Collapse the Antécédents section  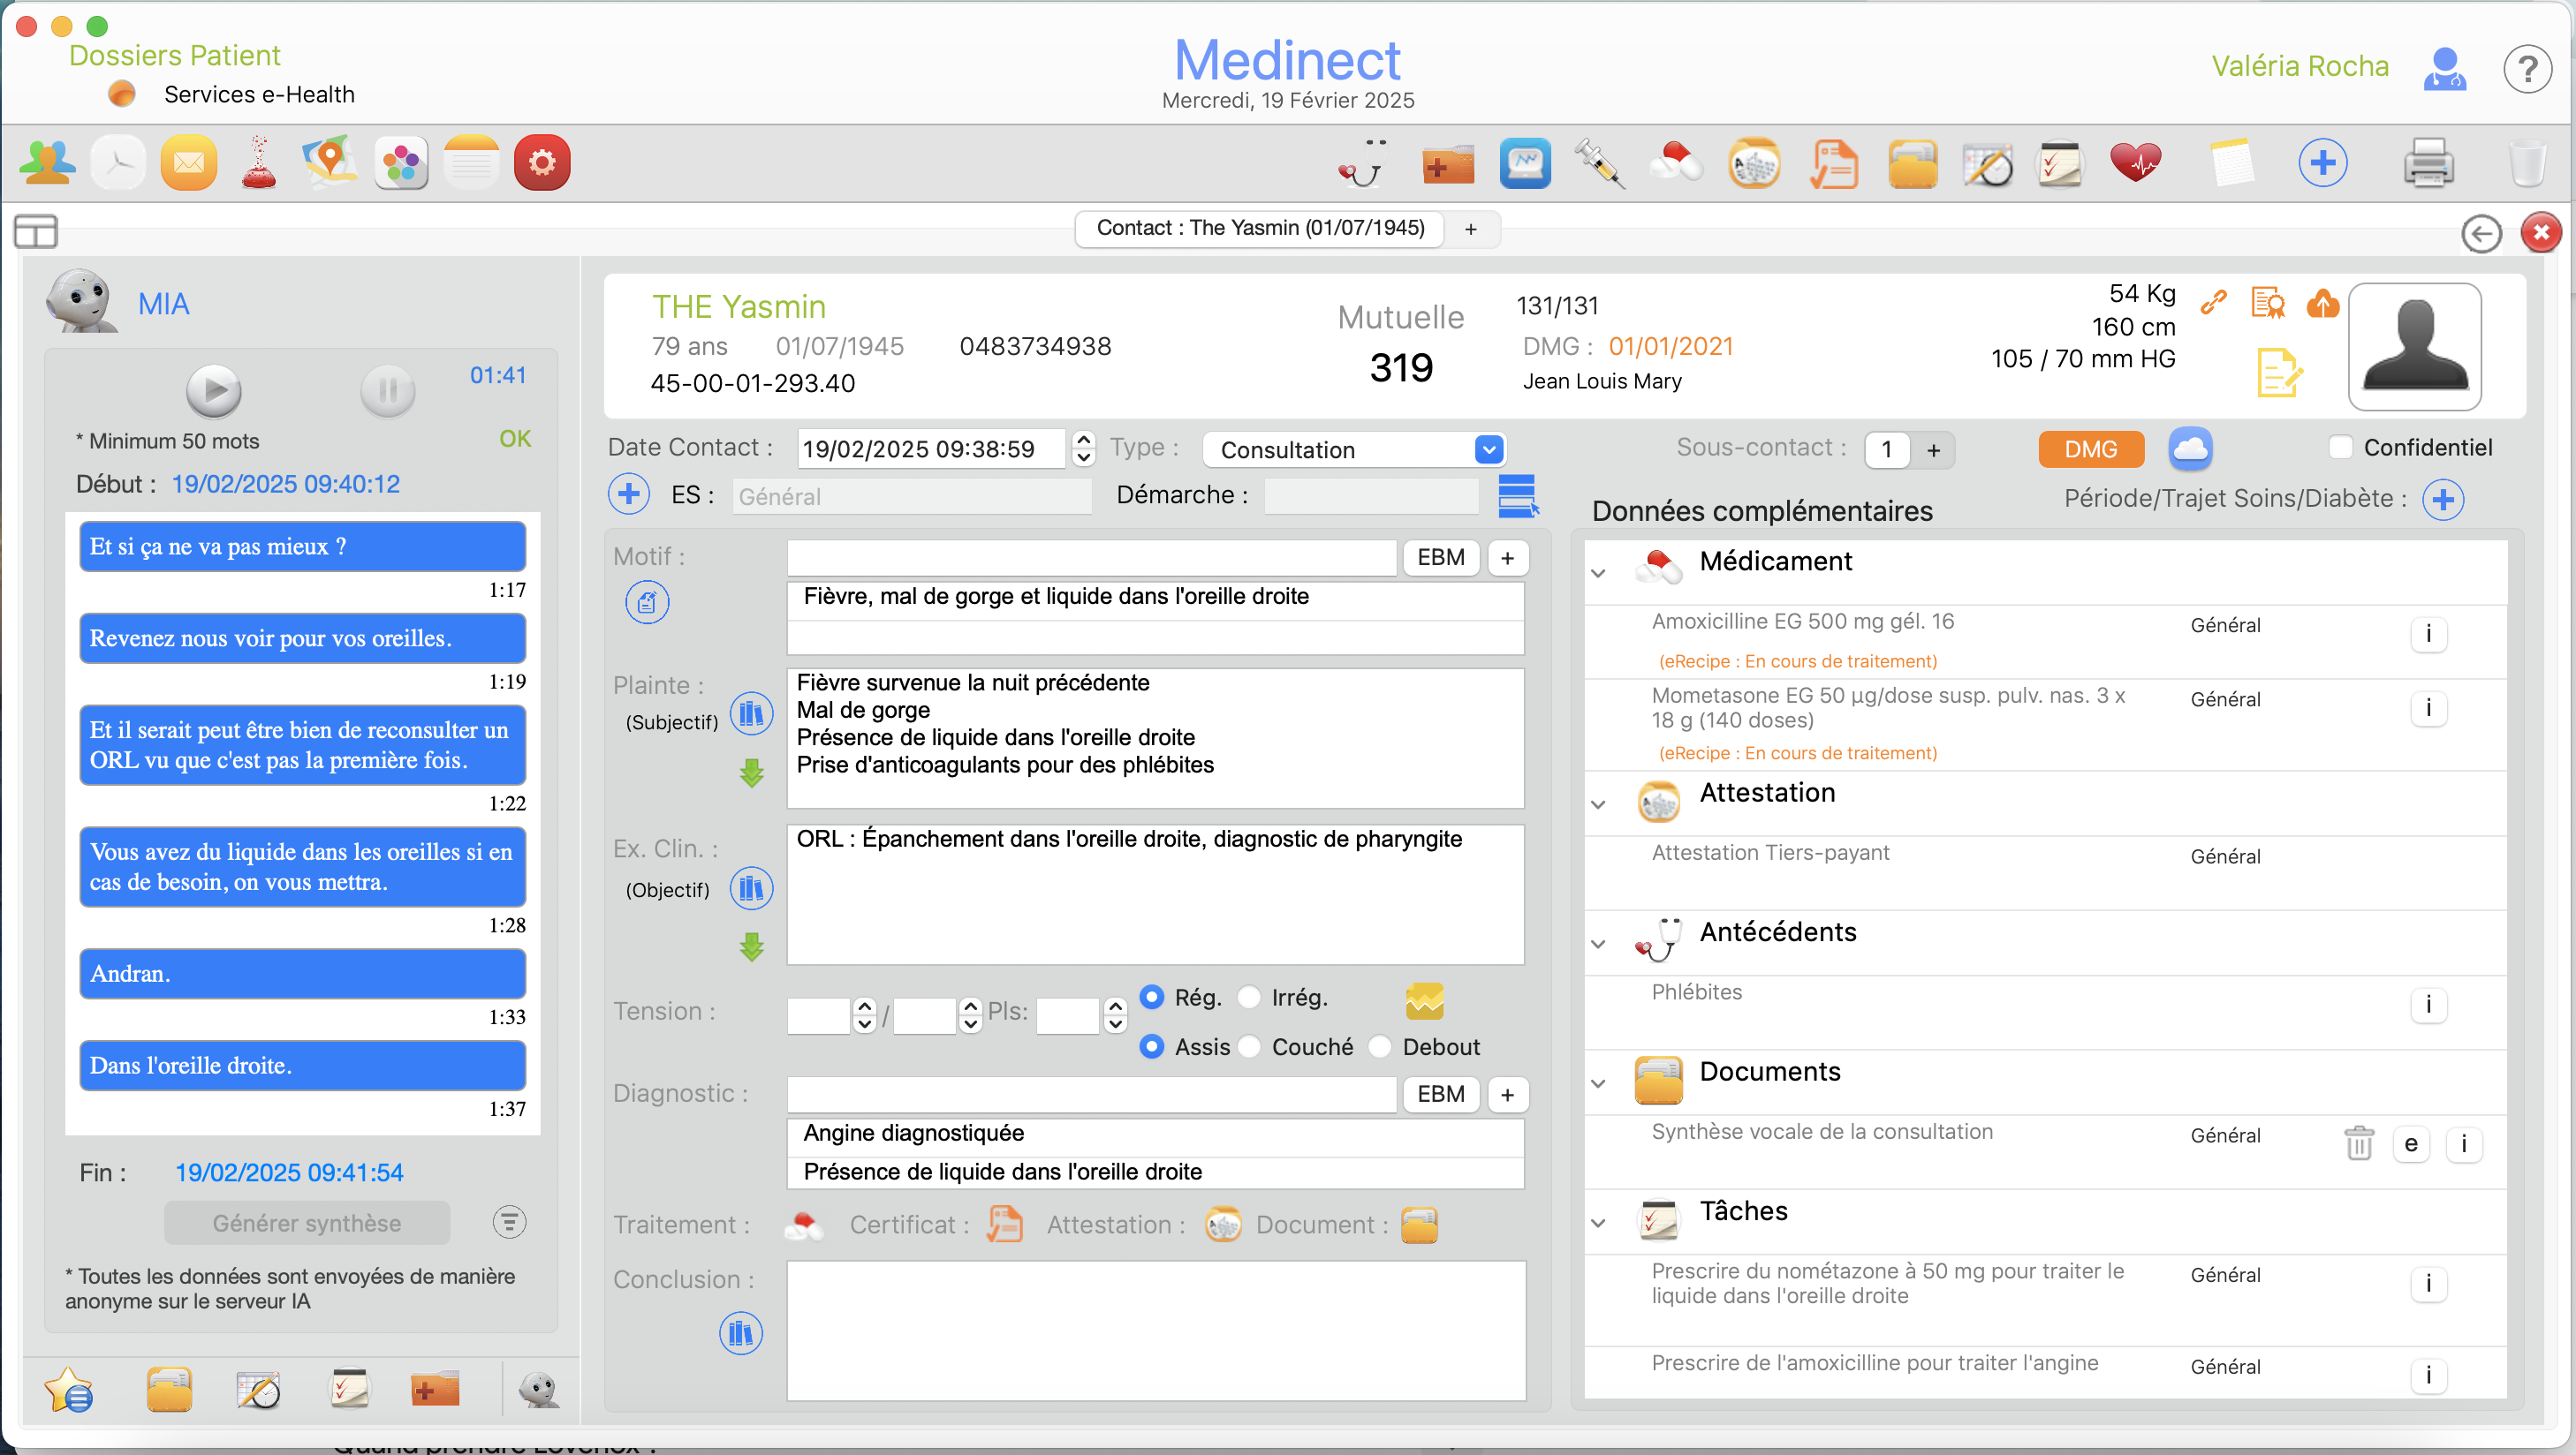coord(1598,945)
